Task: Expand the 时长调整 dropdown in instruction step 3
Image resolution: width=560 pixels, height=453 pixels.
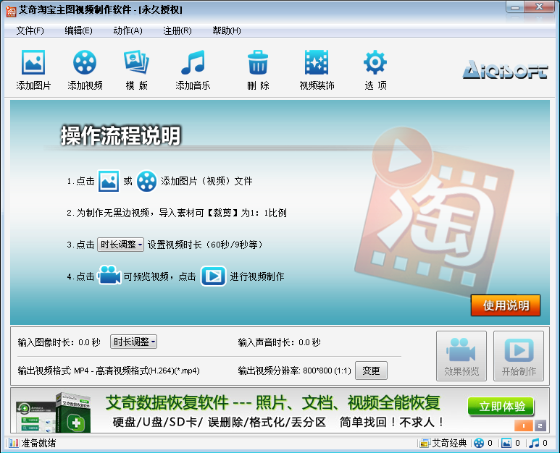Action: (x=121, y=245)
